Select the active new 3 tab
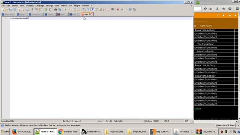Image resolution: width=240 pixels, height=135 pixels. 87,14
